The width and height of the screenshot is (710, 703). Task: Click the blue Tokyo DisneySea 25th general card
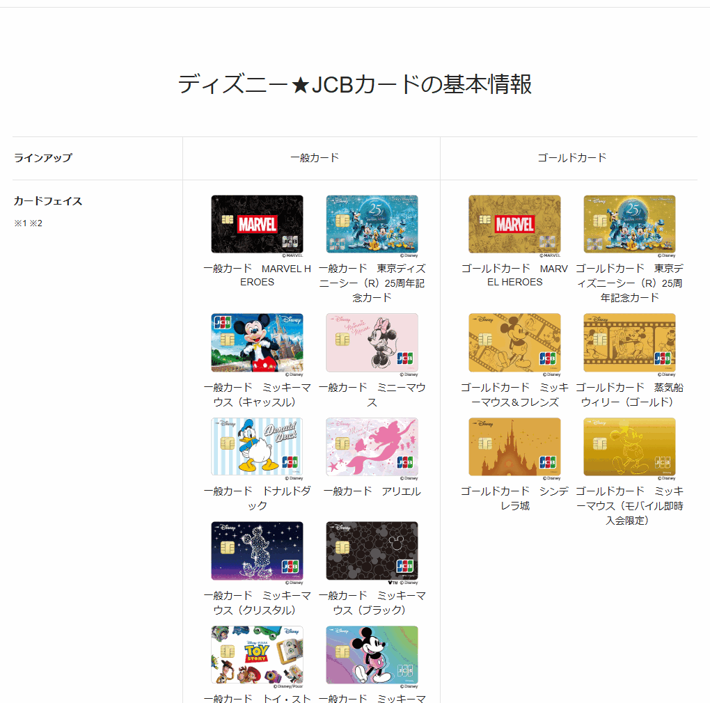[x=372, y=224]
